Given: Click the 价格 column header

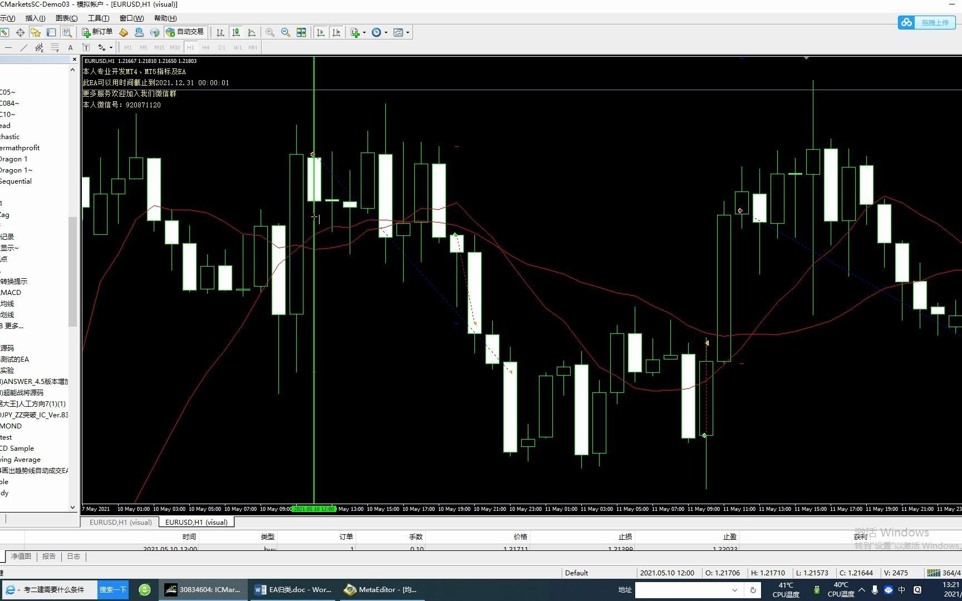Looking at the screenshot, I should [520, 536].
